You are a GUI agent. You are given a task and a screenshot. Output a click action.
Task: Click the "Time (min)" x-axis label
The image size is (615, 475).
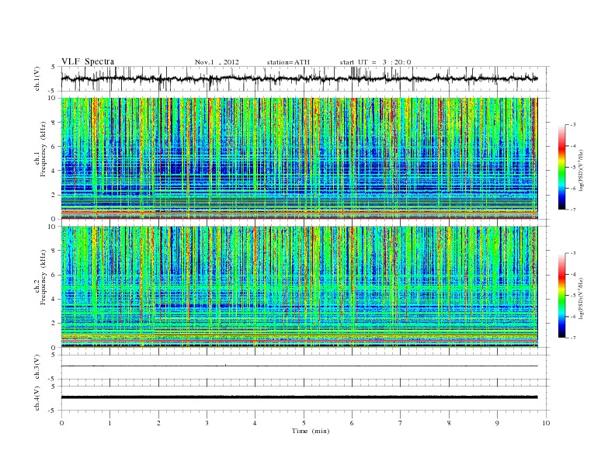coord(311,431)
